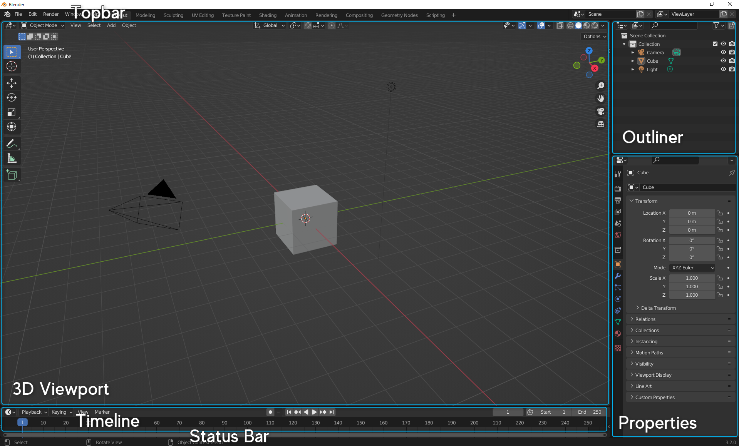The width and height of the screenshot is (739, 446).
Task: Select the Rotate tool
Action: coord(12,98)
